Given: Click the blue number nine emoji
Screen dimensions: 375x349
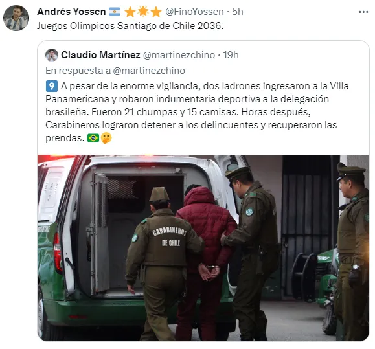Looking at the screenshot, I should click(x=52, y=86).
